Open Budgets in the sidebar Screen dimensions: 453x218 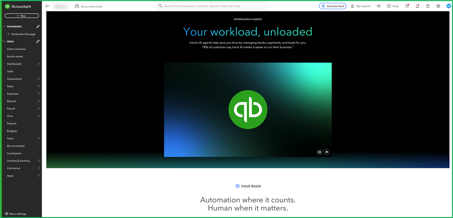[x=12, y=131]
